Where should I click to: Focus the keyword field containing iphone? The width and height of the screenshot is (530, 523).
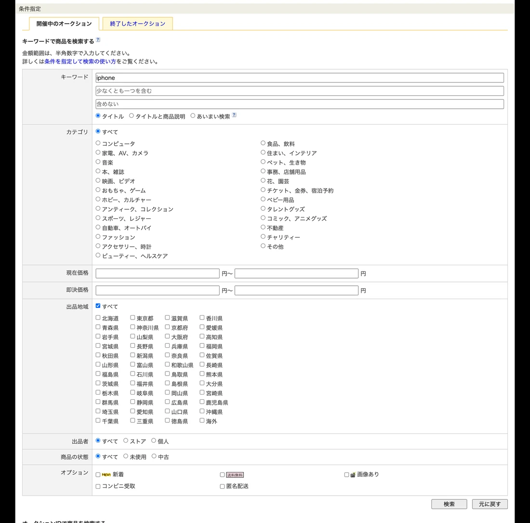300,77
